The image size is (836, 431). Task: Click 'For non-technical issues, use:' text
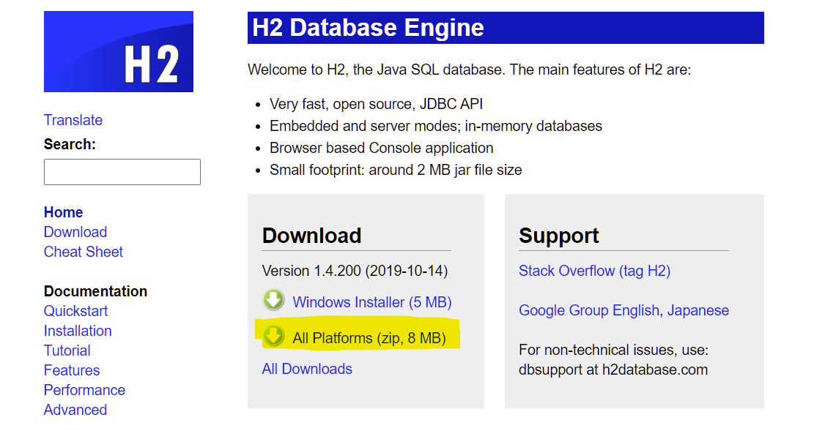pos(614,350)
